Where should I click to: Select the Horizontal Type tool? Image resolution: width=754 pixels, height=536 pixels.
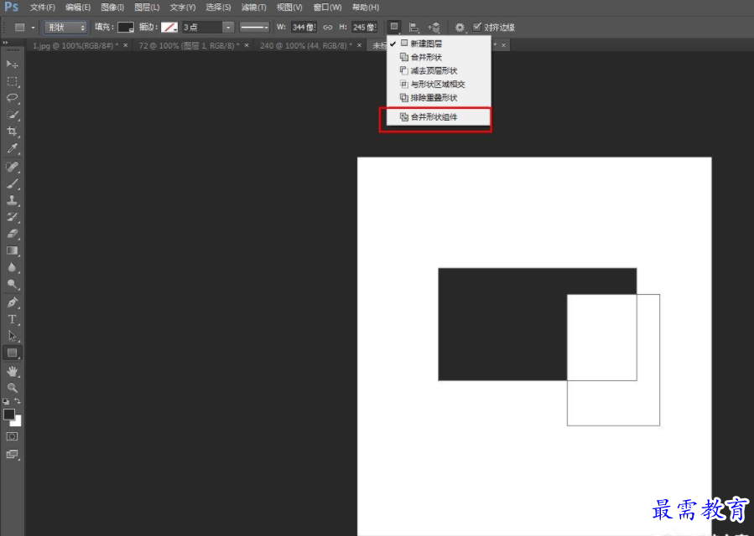point(13,319)
